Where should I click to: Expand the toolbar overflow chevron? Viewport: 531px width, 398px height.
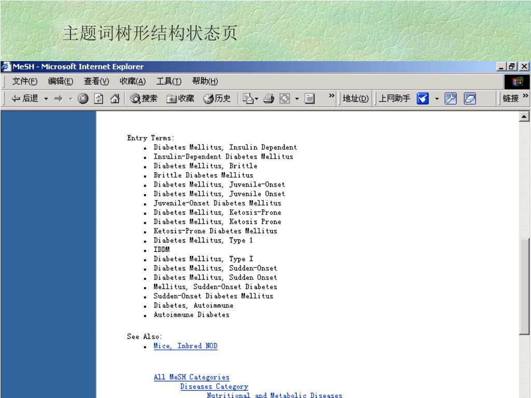[x=331, y=96]
